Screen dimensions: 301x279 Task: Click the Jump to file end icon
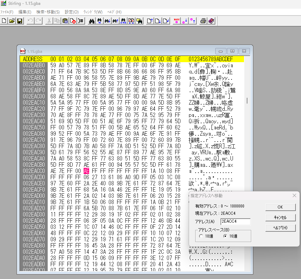pyautogui.click(x=158, y=21)
